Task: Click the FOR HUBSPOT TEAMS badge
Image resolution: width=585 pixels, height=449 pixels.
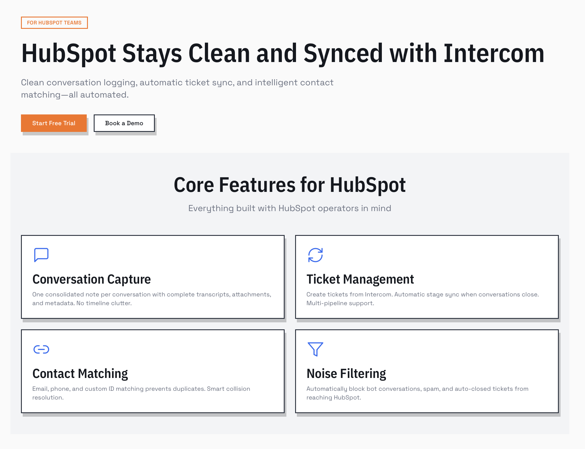Action: 54,23
